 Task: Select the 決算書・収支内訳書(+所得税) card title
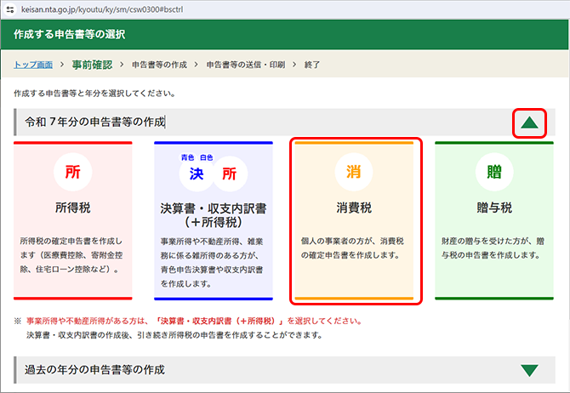(214, 215)
